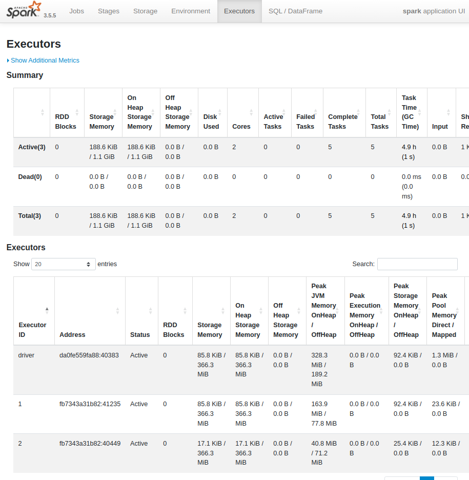Sort by Peak JVM Memory OnHeap / OffHeap

pyautogui.click(x=325, y=311)
